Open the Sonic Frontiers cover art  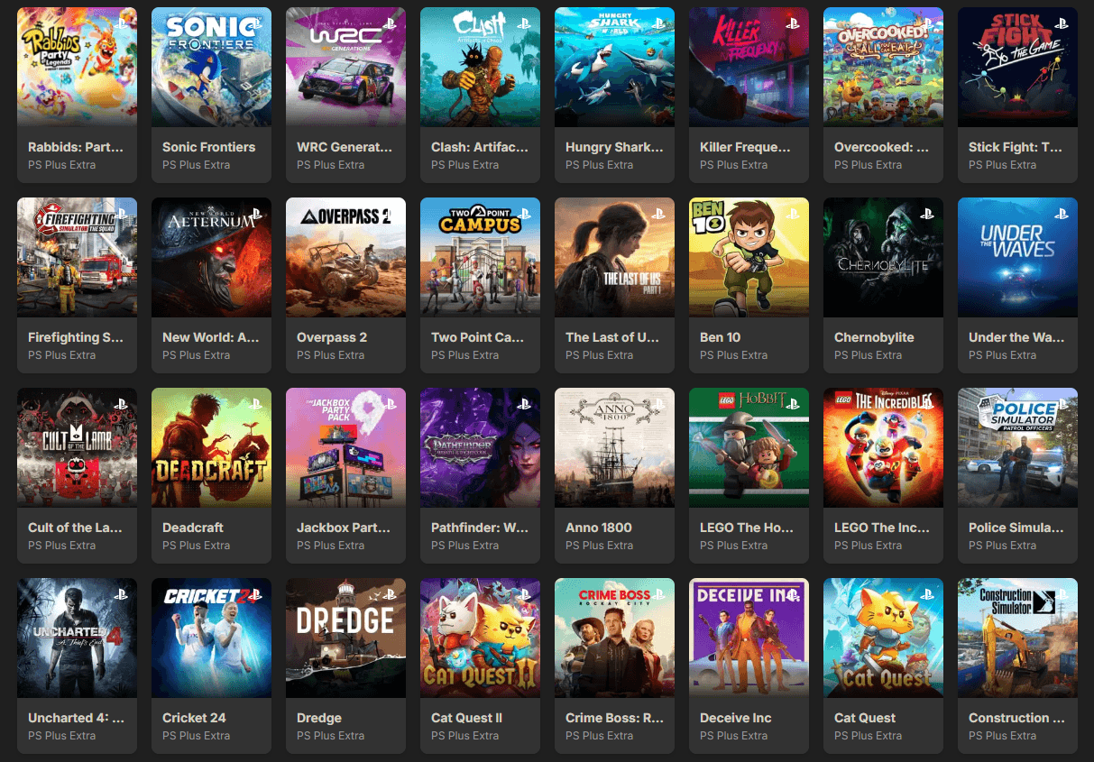click(x=211, y=67)
